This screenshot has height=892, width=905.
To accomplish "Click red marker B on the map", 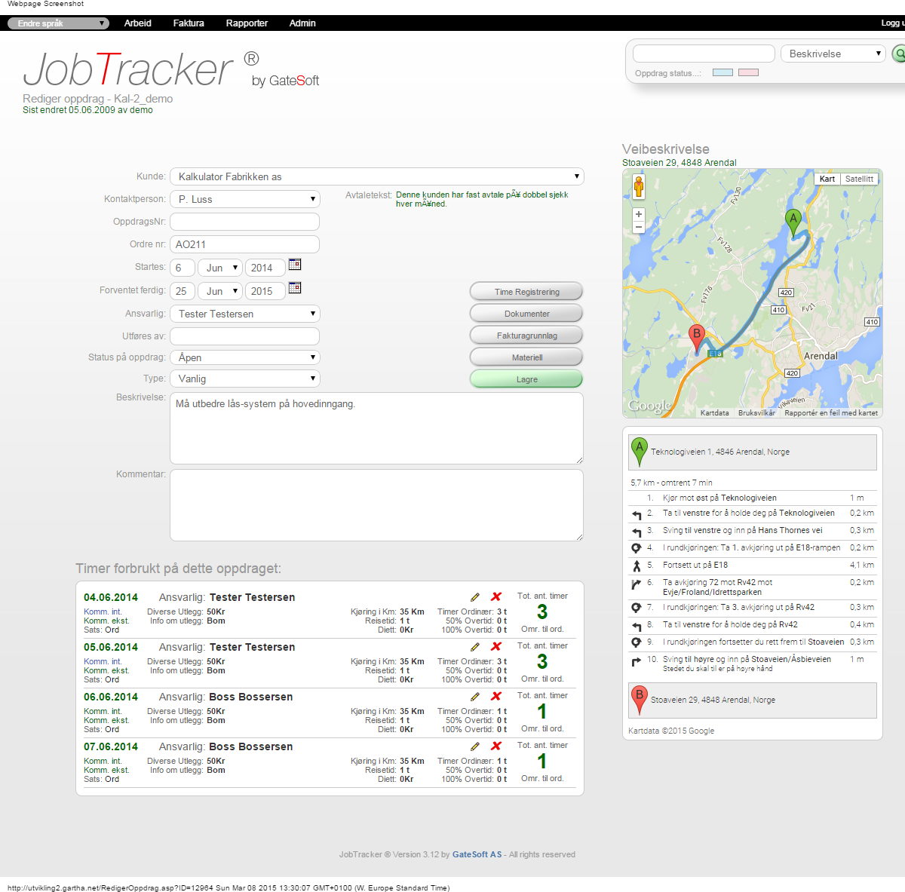I will pos(697,339).
